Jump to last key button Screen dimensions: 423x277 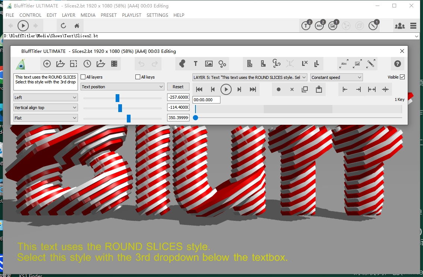(253, 89)
